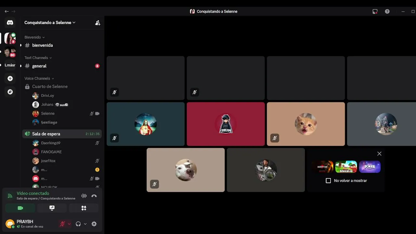
Task: Open the activities launcher button
Action: (84, 208)
